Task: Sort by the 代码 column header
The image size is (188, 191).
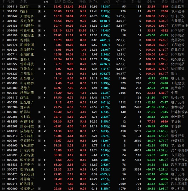Action: click(11, 2)
